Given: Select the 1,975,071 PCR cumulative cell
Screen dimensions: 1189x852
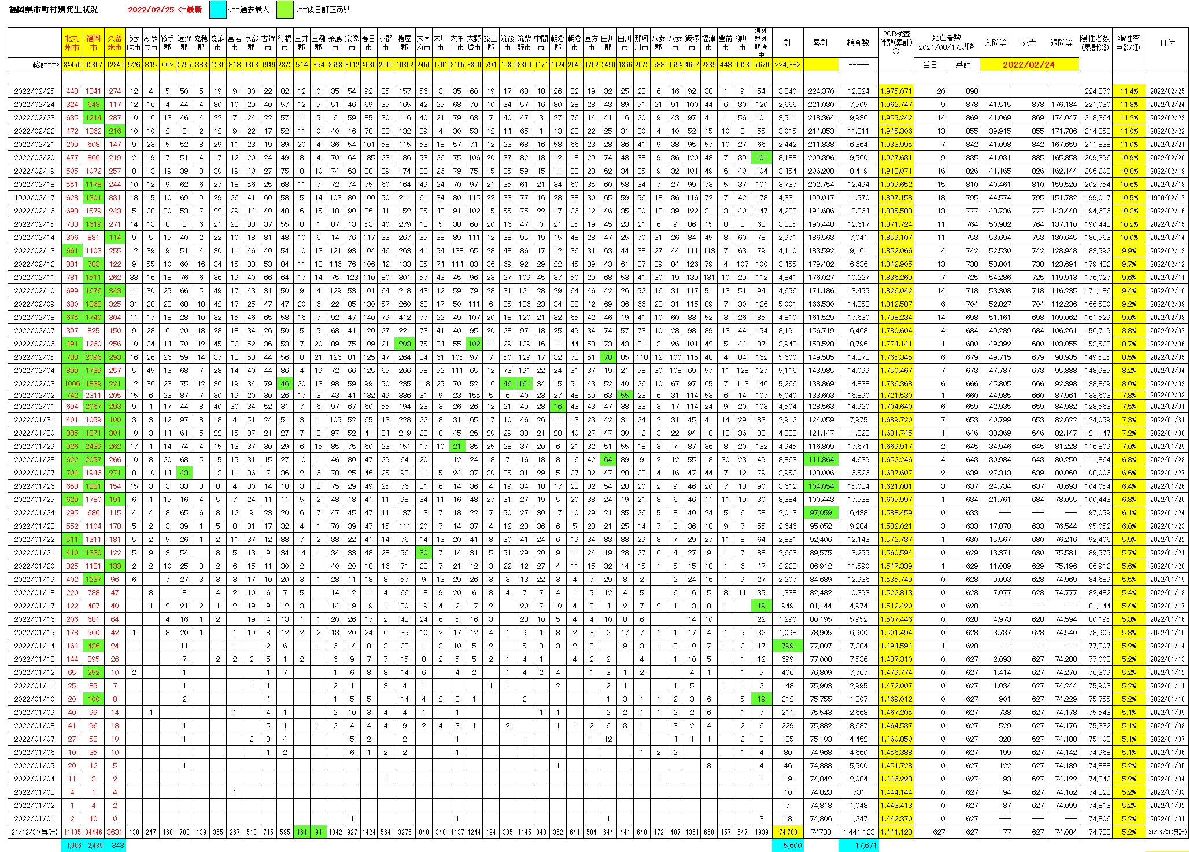Looking at the screenshot, I should pos(896,91).
